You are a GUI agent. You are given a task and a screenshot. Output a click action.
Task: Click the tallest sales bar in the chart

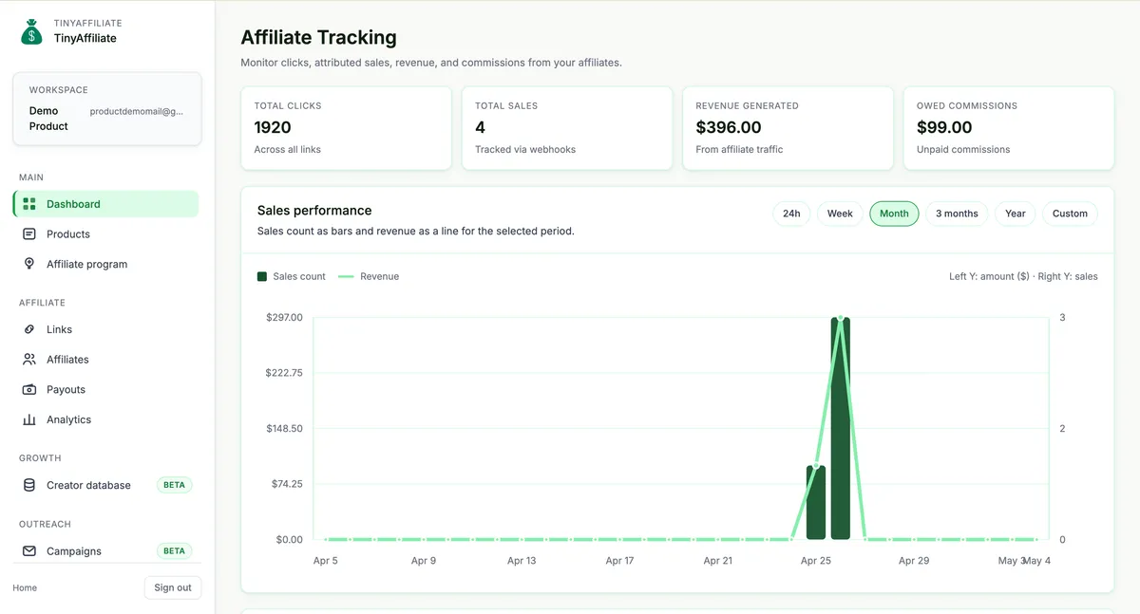840,428
